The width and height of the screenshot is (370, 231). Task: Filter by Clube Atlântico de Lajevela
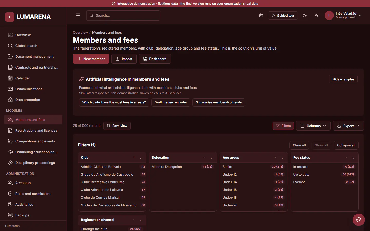click(x=112, y=190)
